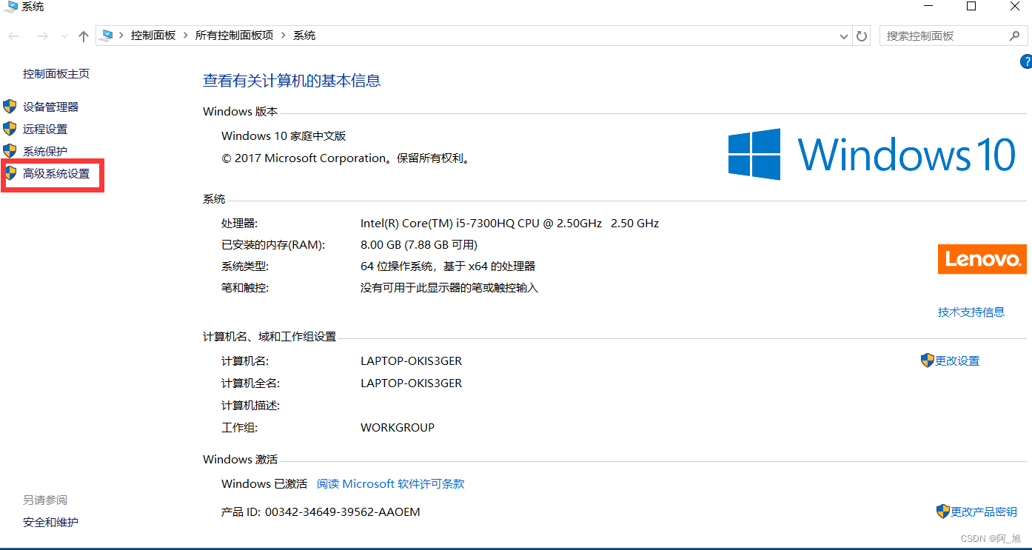1032x550 pixels.
Task: Click the 64 位操作系统 system type value
Action: coord(448,266)
